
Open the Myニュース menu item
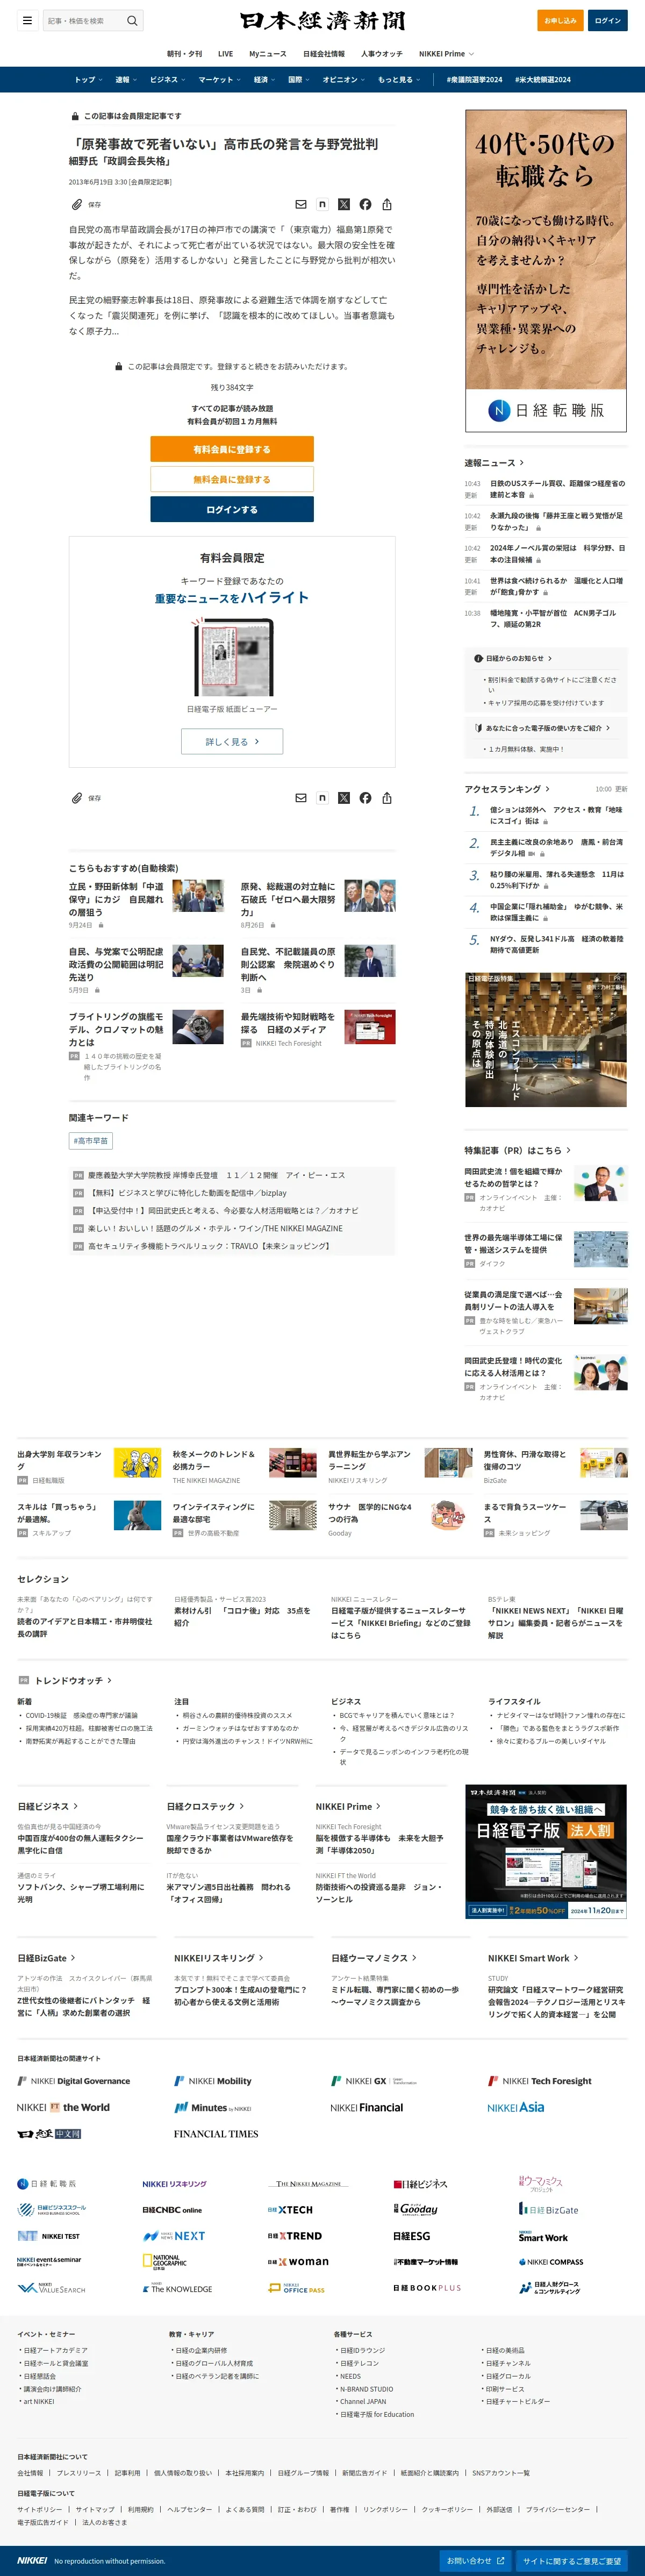[267, 54]
